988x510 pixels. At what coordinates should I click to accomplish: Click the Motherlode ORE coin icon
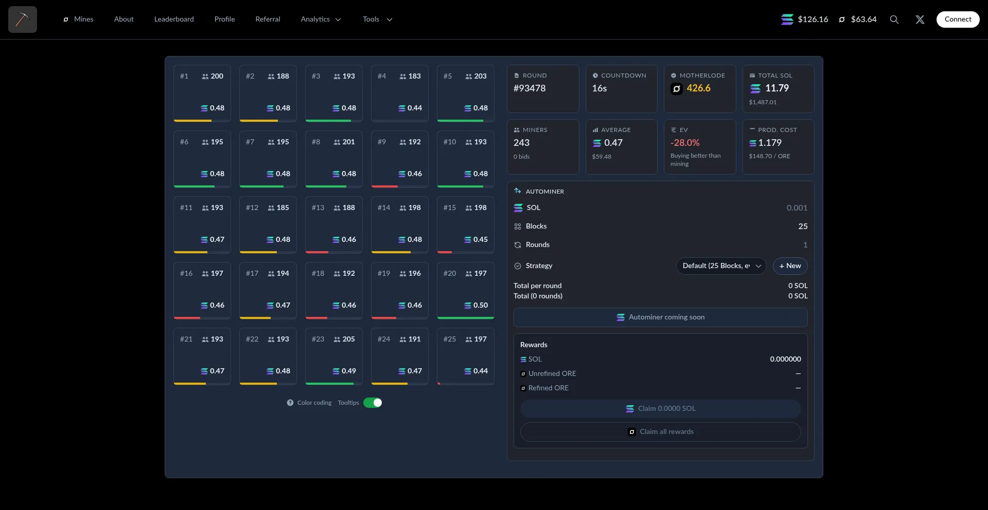(677, 89)
